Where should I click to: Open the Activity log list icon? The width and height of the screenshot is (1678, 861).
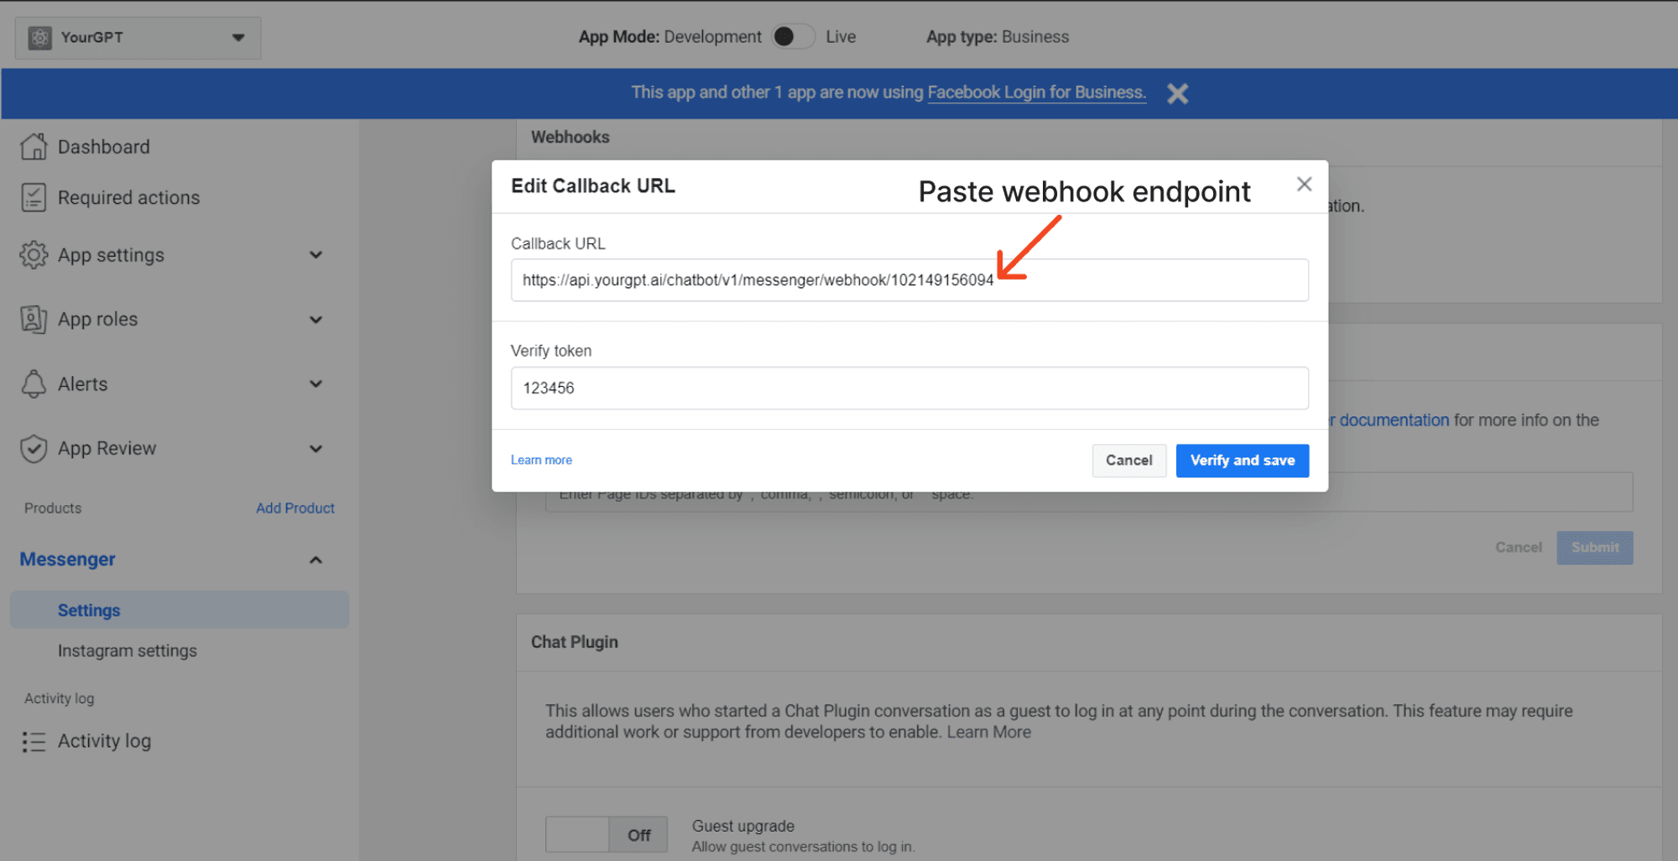pos(34,741)
